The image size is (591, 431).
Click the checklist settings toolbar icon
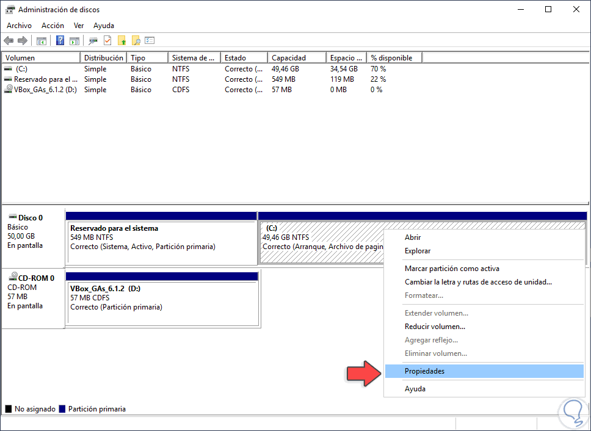[150, 40]
